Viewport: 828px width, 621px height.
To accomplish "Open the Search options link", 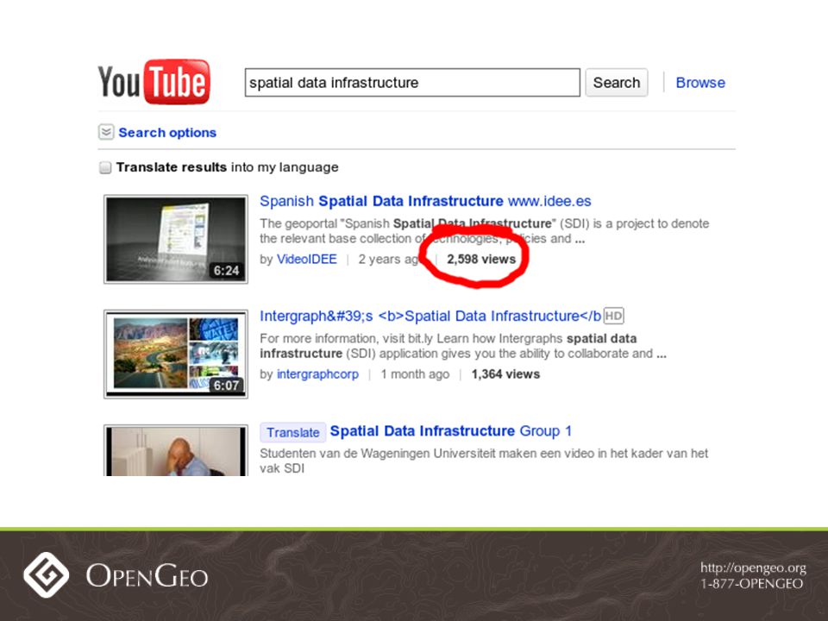I will tap(167, 133).
